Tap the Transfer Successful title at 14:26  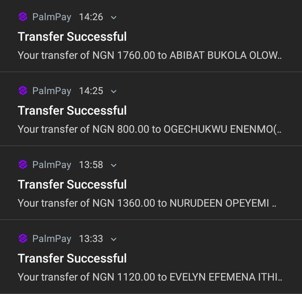tap(72, 37)
